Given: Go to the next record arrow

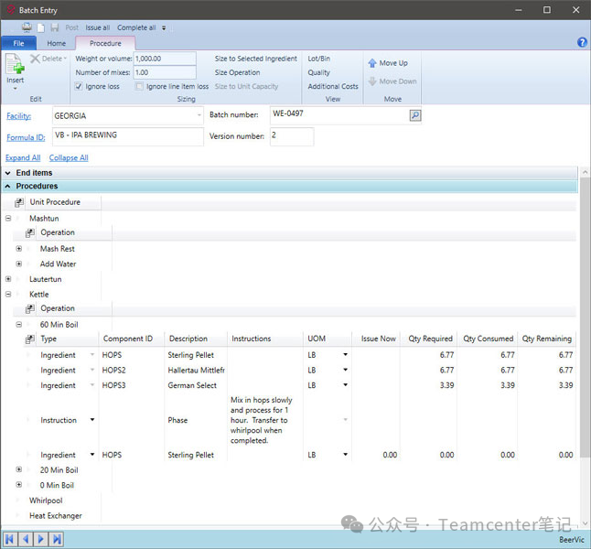Looking at the screenshot, I should [x=41, y=539].
